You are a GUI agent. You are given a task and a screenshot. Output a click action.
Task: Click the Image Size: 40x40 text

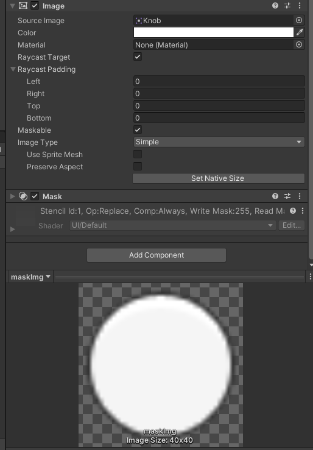pyautogui.click(x=160, y=440)
